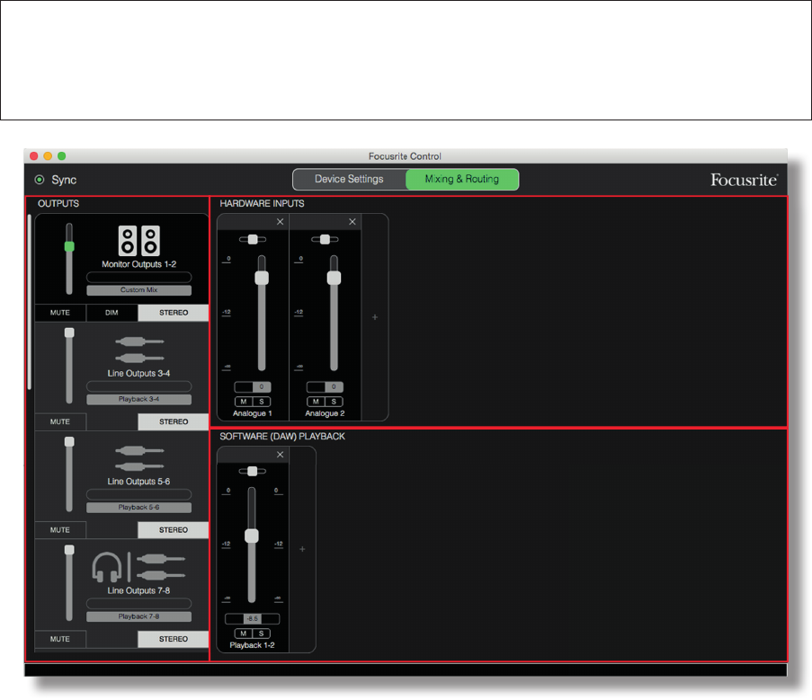812x700 pixels.
Task: Solo the Playback 1-2 channel with S
Action: 262,634
